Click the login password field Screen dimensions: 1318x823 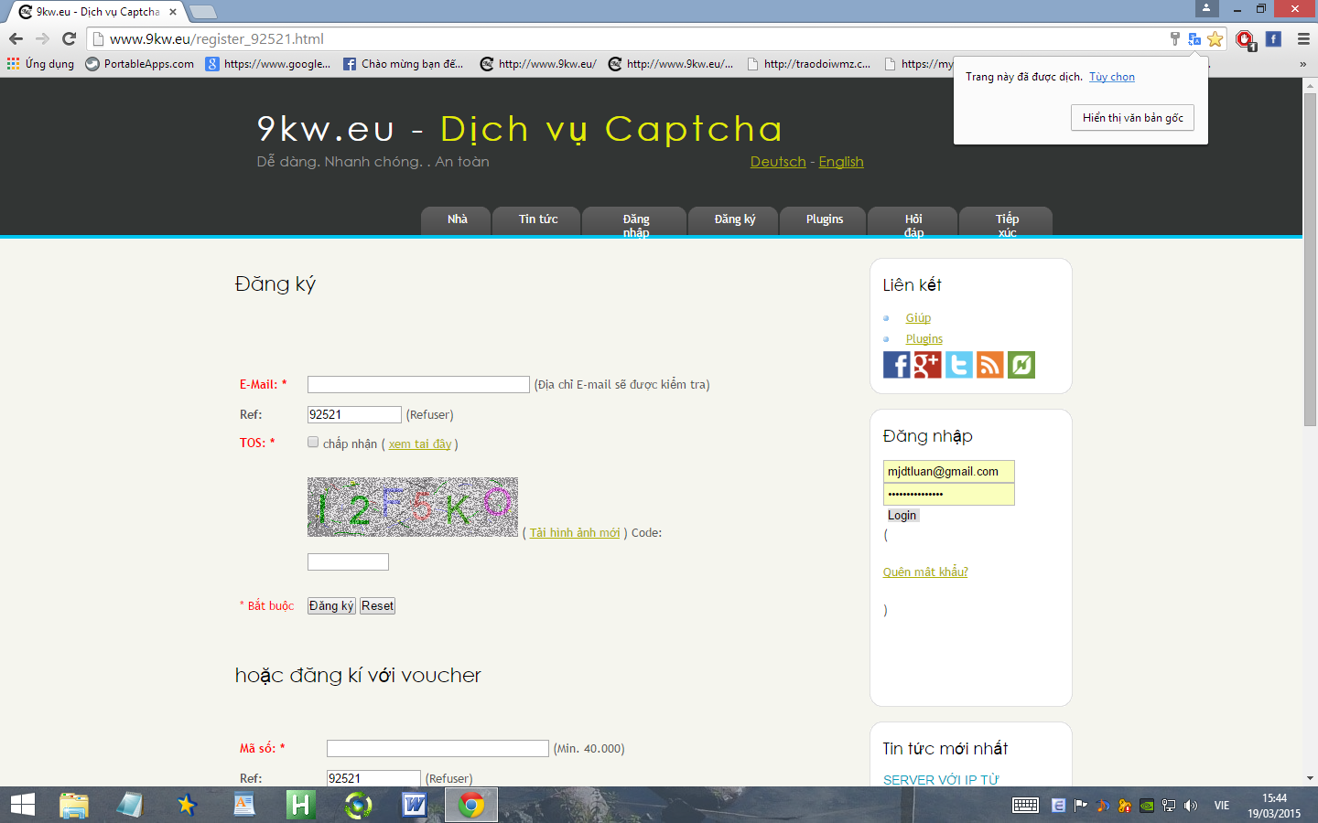pyautogui.click(x=948, y=495)
